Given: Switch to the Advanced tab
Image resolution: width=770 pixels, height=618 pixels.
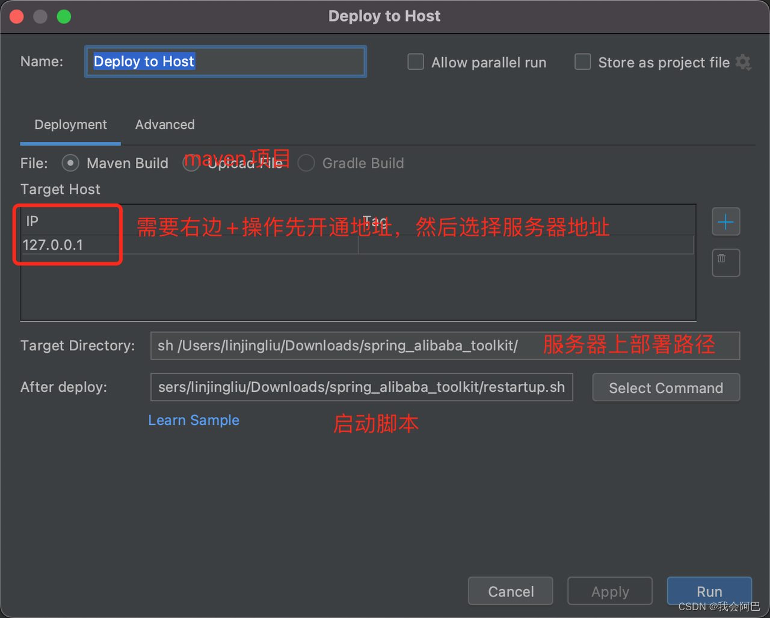Looking at the screenshot, I should (x=164, y=125).
